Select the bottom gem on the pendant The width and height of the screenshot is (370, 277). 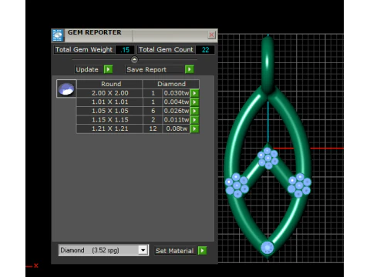tap(267, 248)
